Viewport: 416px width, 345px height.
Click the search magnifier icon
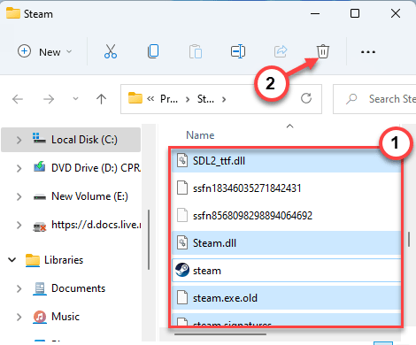point(351,99)
